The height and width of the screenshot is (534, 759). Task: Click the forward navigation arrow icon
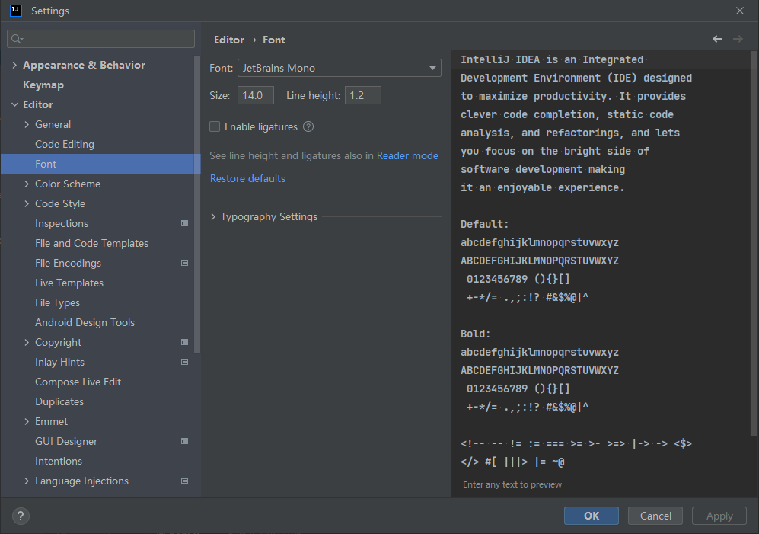[737, 39]
